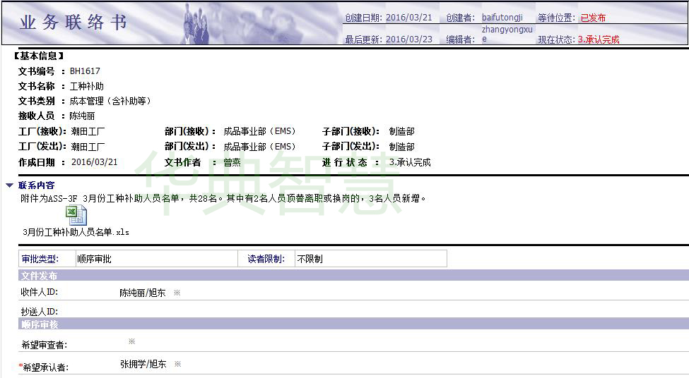Select the 不限制 reader restriction value
The width and height of the screenshot is (689, 378).
pyautogui.click(x=310, y=259)
